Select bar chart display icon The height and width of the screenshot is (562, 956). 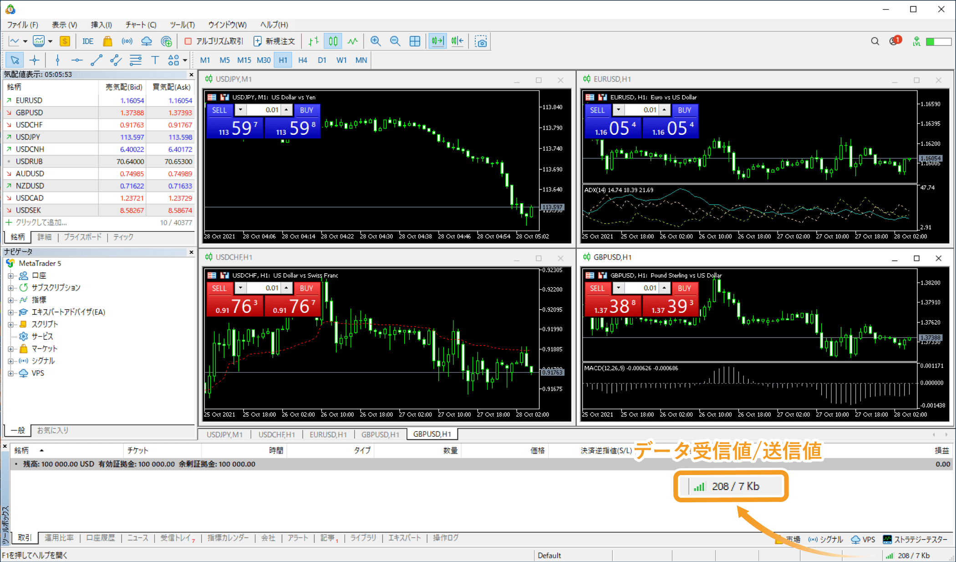pos(313,41)
